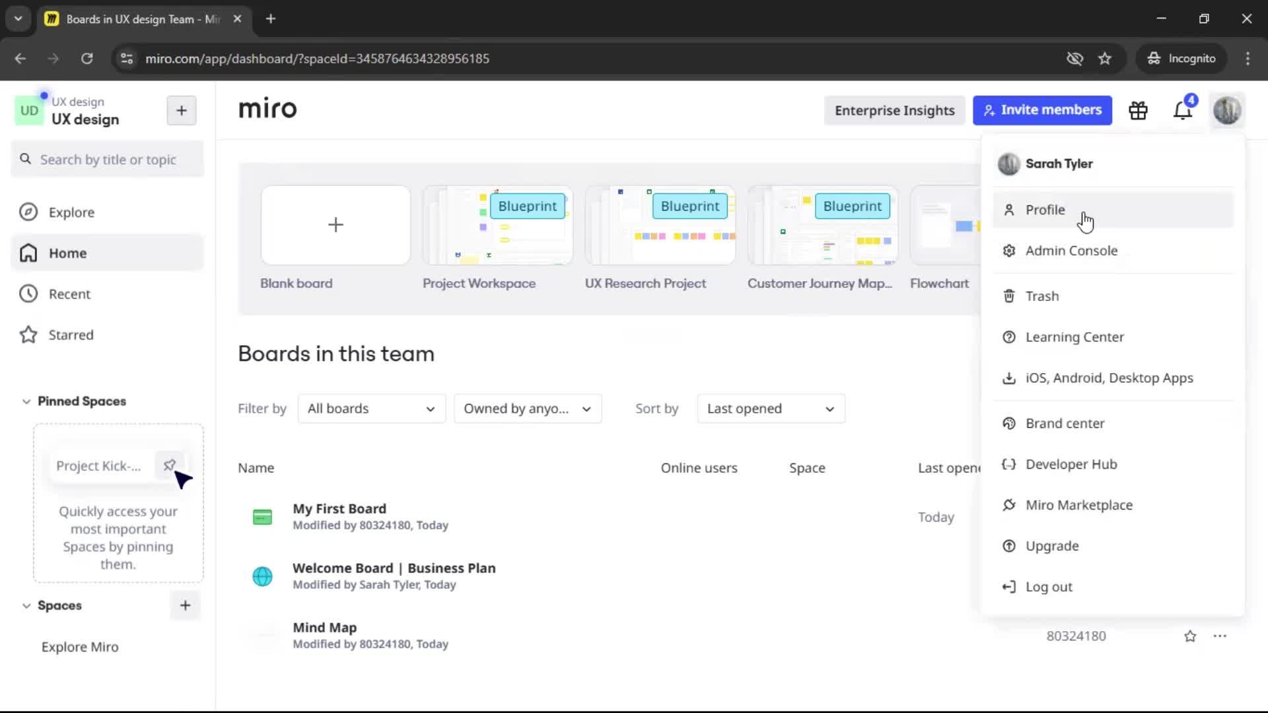The width and height of the screenshot is (1268, 713).
Task: Click the Name column header
Action: click(256, 468)
